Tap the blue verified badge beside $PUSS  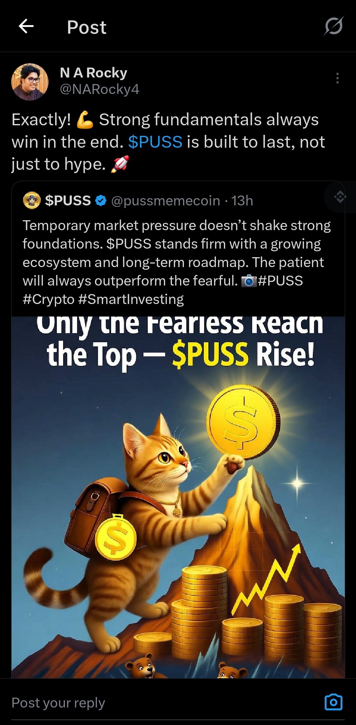coord(101,200)
